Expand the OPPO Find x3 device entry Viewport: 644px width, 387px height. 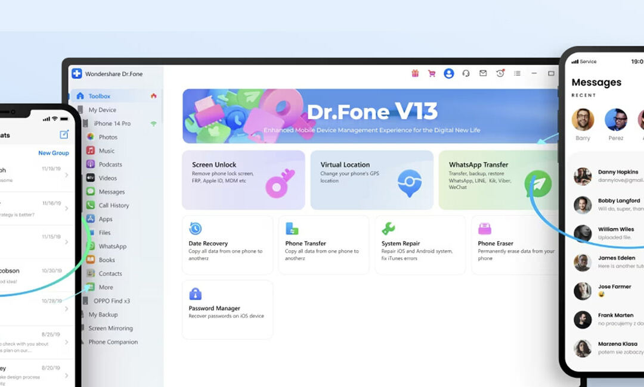point(112,301)
